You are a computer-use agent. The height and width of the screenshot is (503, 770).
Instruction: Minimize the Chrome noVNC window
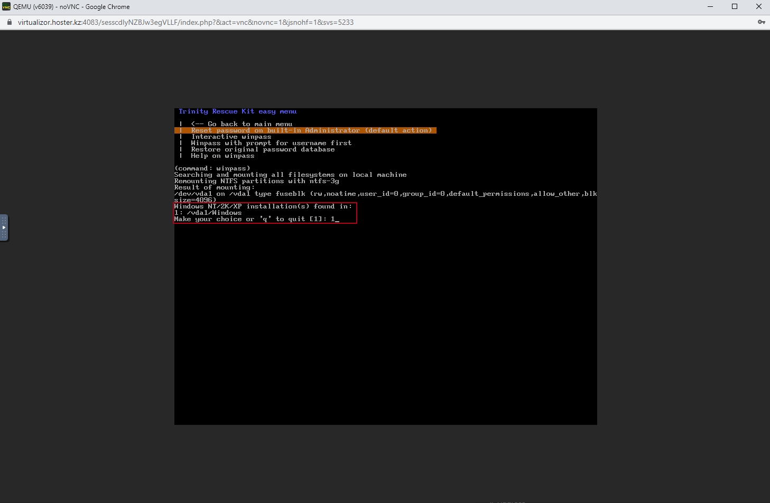[710, 7]
